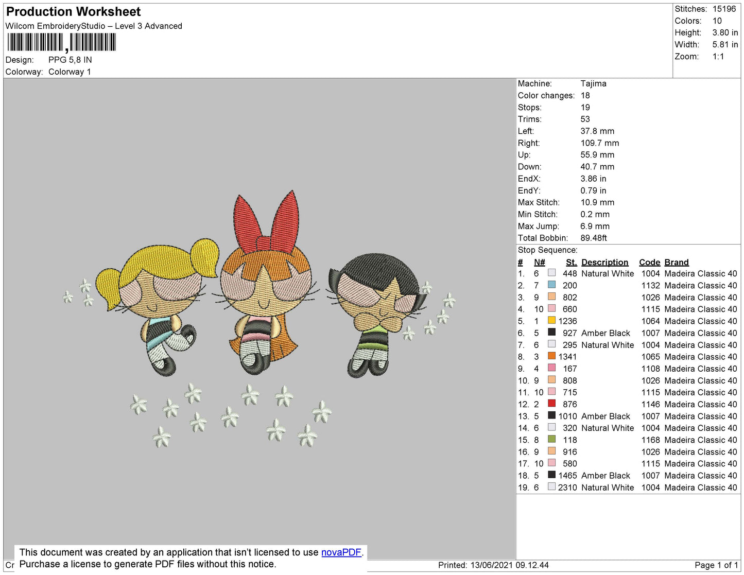Click code 1146 in row 12
This screenshot has height=575, width=744.
pos(650,404)
